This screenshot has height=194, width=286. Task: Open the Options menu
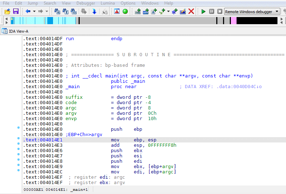tap(128, 3)
